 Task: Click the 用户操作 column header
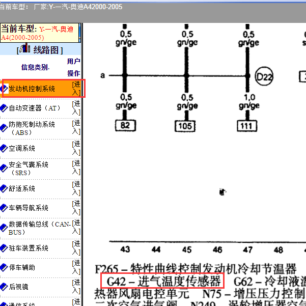(x=74, y=67)
